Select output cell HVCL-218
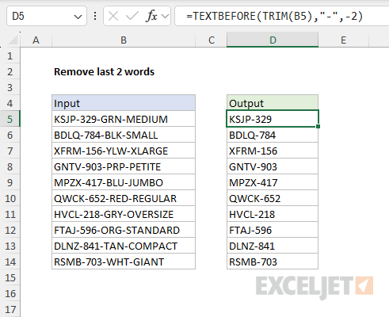The image size is (389, 317). [x=273, y=214]
